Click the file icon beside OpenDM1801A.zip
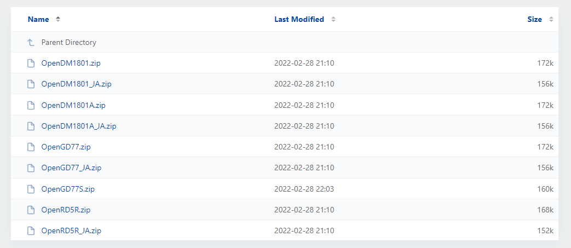This screenshot has width=571, height=248. 31,105
